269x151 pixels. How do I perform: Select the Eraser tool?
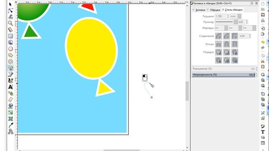(x=11, y=99)
